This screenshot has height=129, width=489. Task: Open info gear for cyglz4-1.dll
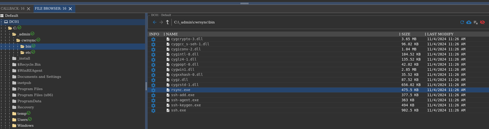pos(153,60)
